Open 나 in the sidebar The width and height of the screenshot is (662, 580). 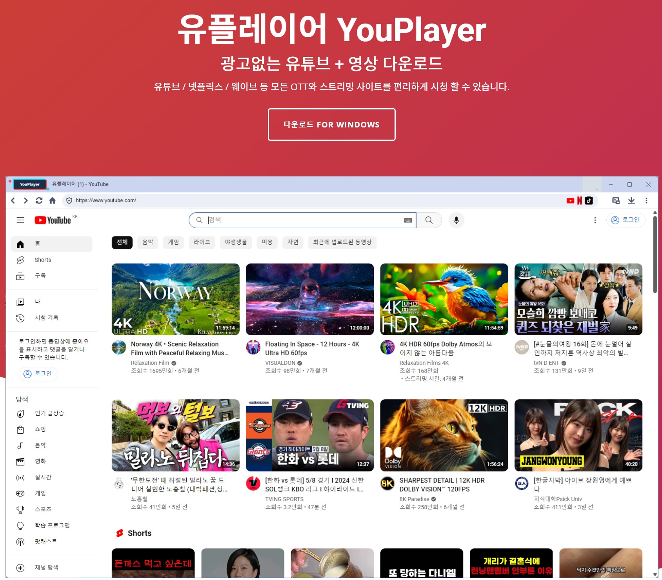click(x=51, y=302)
